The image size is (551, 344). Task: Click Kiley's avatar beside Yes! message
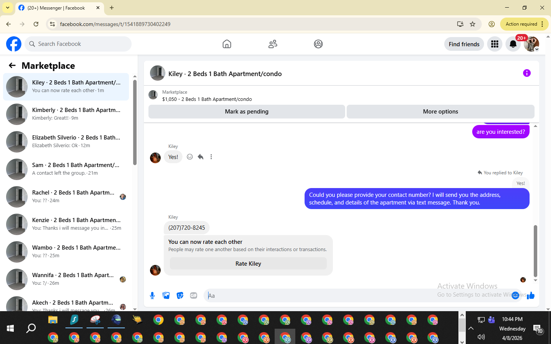(155, 158)
